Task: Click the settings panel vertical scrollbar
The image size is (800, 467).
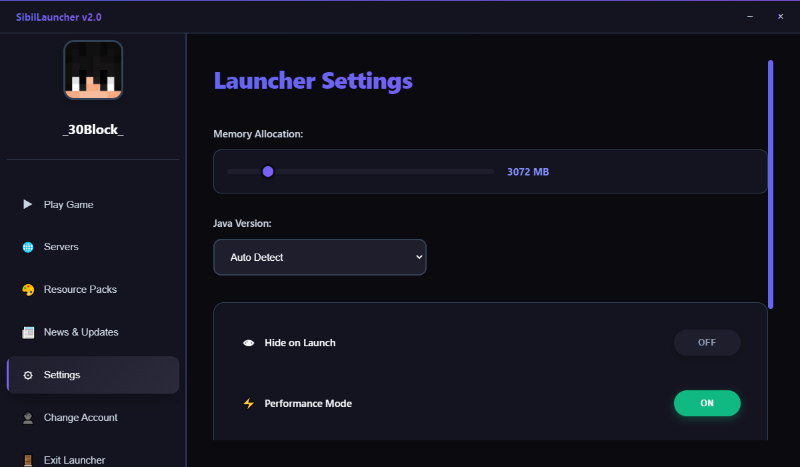Action: click(771, 184)
